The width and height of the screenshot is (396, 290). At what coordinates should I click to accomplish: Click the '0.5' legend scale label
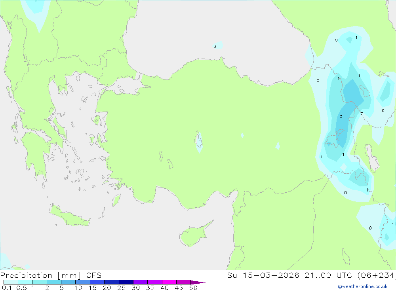21,288
